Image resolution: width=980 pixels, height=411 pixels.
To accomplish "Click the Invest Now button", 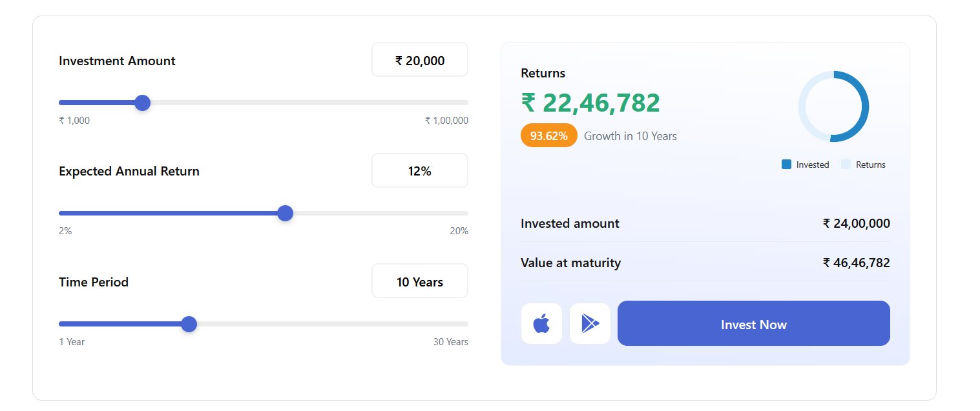I will [753, 323].
